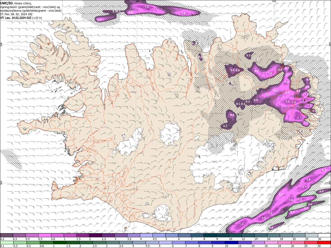Click the lower-row blue-grey swatch labeled 4
331x248 pixels.
(139, 242)
